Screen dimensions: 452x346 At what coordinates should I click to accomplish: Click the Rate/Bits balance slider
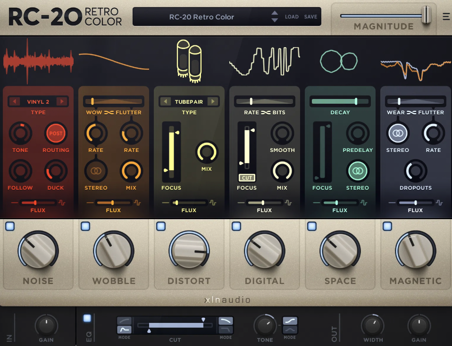point(265,101)
